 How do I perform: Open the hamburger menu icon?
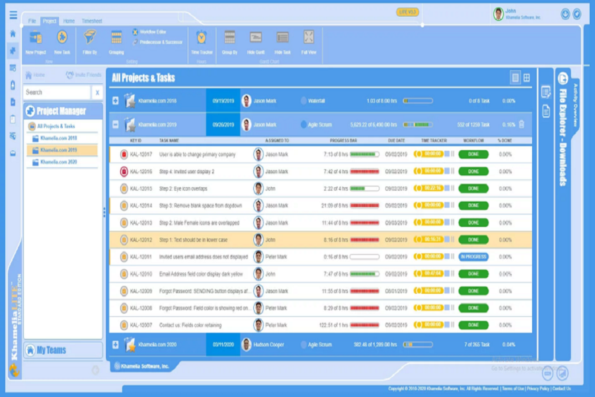tap(13, 15)
